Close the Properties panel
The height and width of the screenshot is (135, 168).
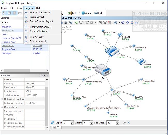tap(47, 75)
